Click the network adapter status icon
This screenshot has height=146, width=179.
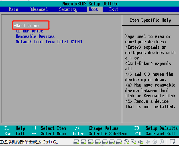(133, 142)
